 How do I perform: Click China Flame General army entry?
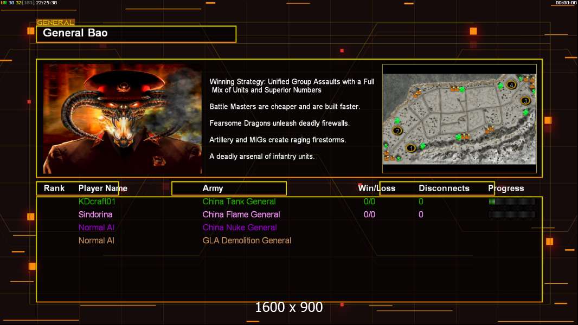click(x=241, y=214)
